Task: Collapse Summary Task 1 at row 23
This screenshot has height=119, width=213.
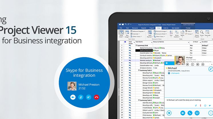Action: (139, 100)
